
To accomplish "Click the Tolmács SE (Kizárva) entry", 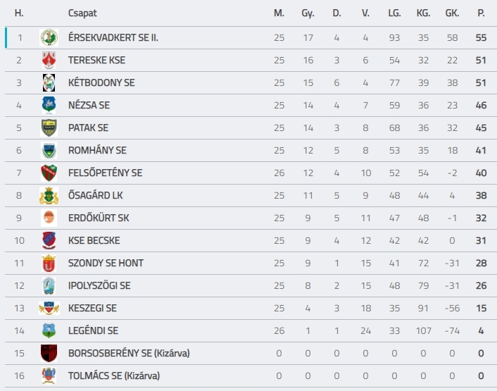I will [114, 376].
